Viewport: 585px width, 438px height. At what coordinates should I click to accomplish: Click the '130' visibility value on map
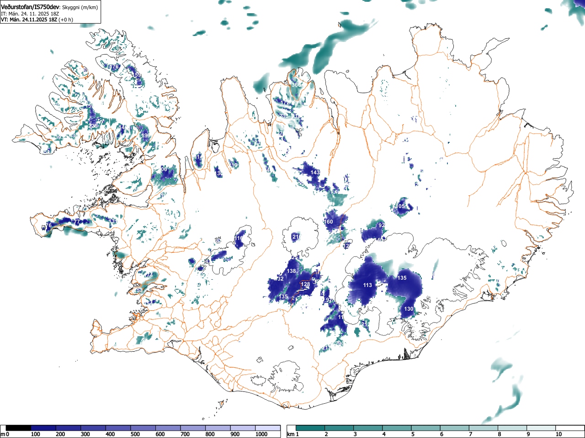coord(409,309)
